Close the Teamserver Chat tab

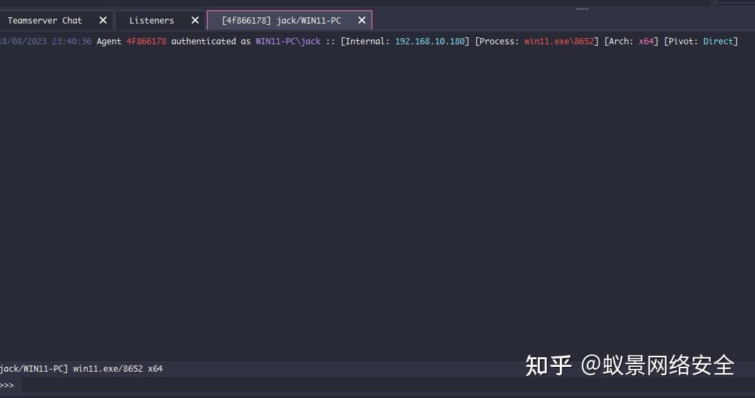pyautogui.click(x=103, y=20)
